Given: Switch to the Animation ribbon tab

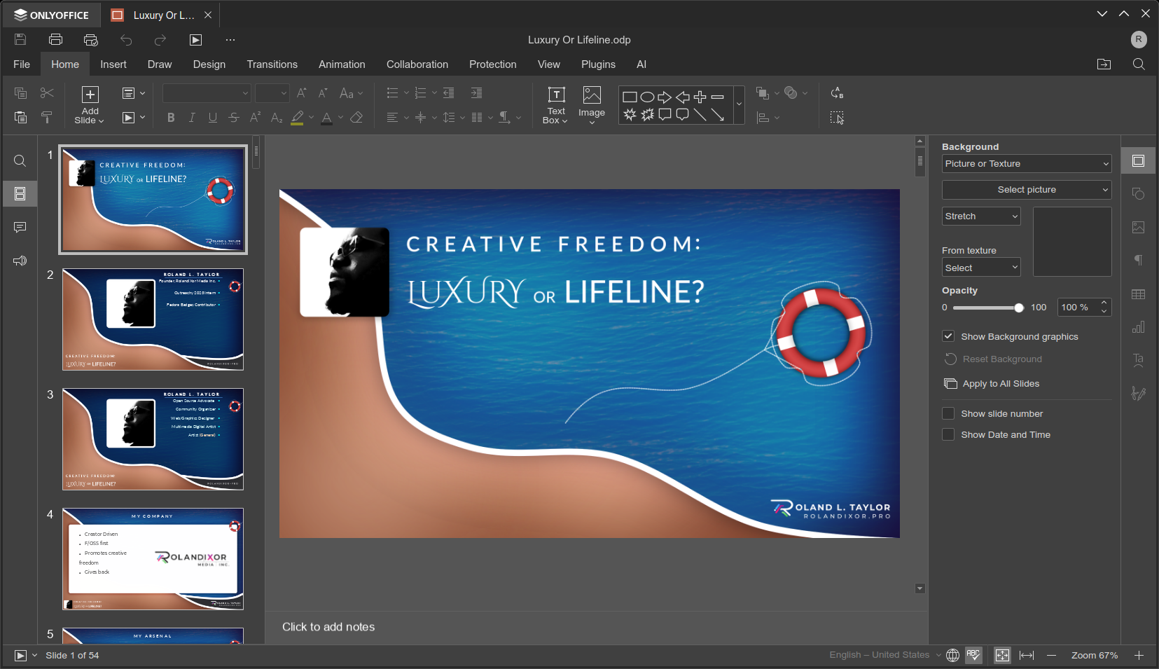Looking at the screenshot, I should (x=341, y=64).
